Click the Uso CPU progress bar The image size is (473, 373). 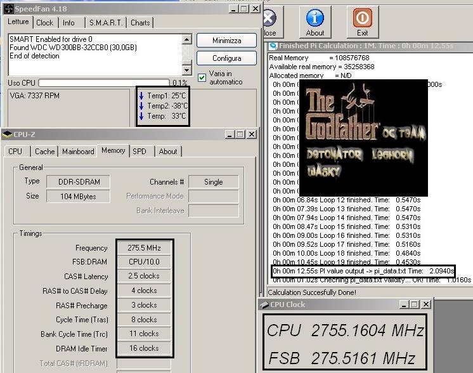104,82
